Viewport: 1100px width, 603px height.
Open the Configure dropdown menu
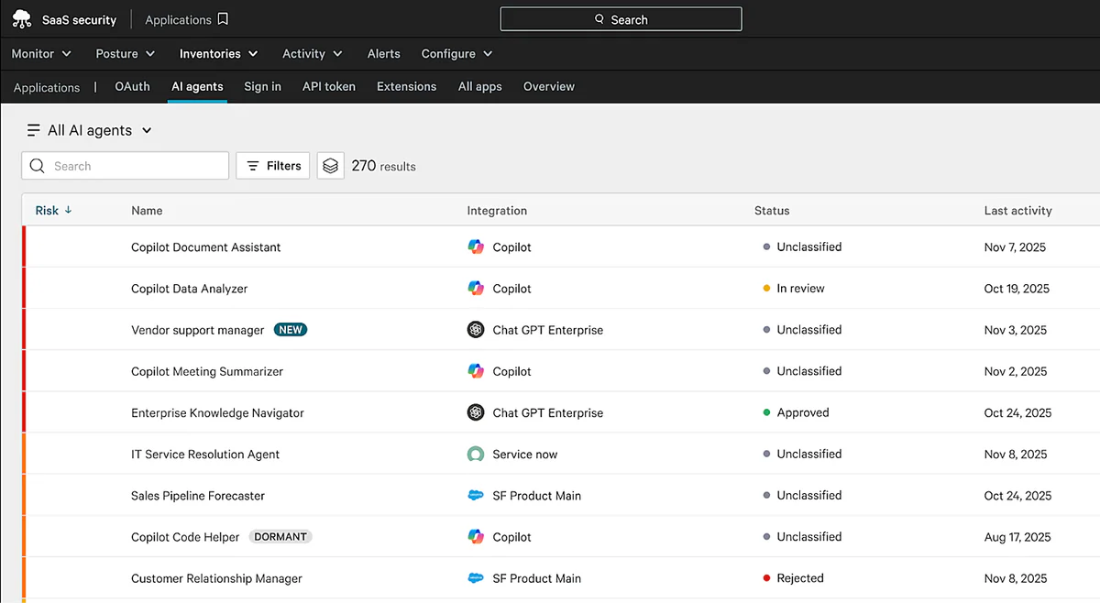click(456, 53)
